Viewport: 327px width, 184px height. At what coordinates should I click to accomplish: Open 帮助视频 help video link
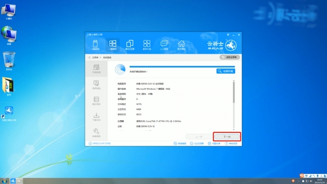point(231,144)
